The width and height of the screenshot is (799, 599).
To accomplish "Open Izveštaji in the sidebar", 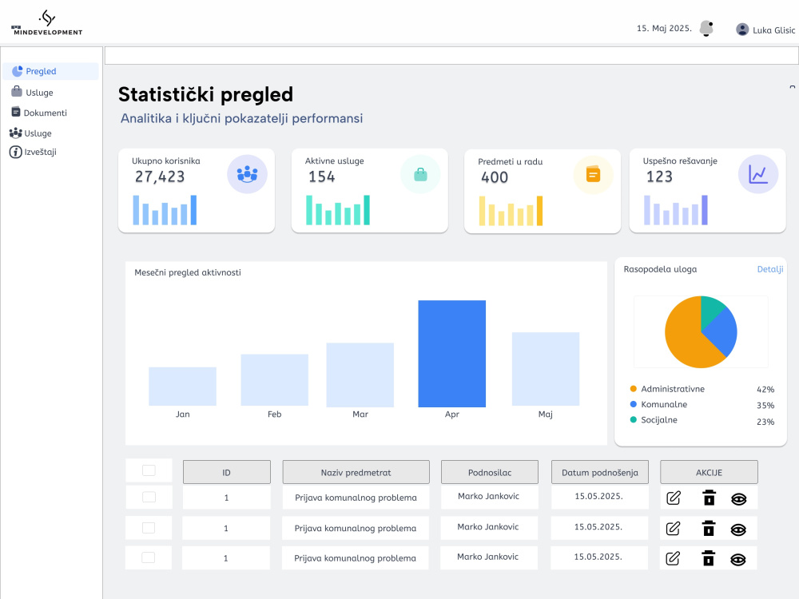I will [33, 152].
